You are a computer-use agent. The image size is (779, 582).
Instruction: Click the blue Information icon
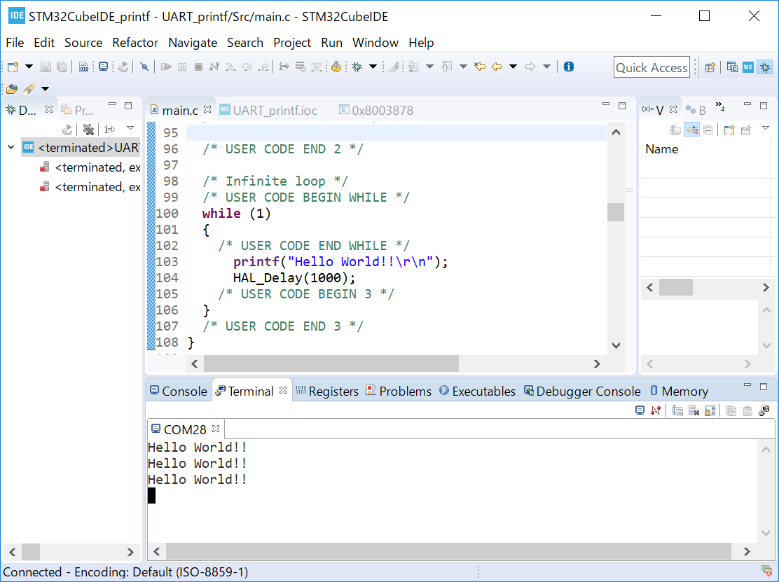click(569, 67)
